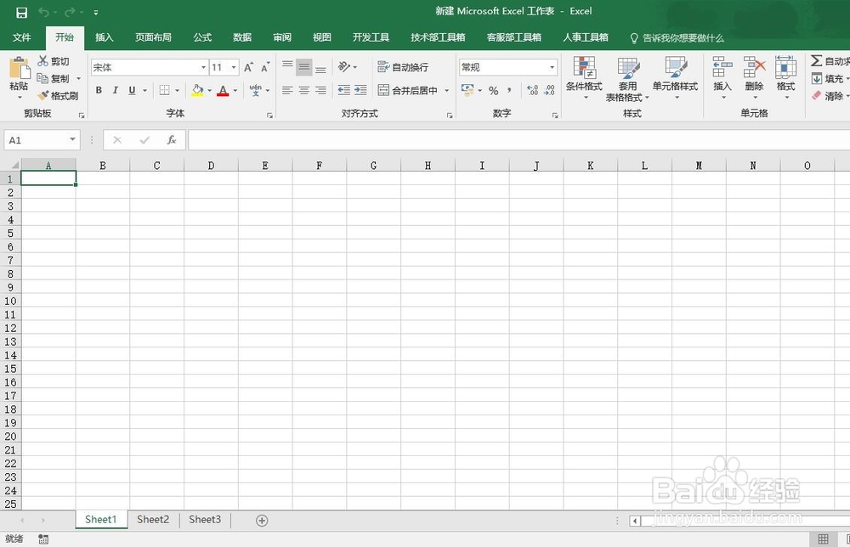Click the Save icon in the title bar
Screen dimensions: 850x547
[22, 12]
